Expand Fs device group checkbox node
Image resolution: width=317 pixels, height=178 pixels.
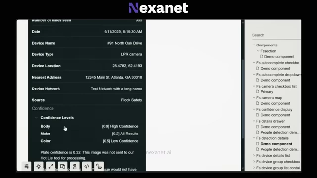tap(254, 162)
